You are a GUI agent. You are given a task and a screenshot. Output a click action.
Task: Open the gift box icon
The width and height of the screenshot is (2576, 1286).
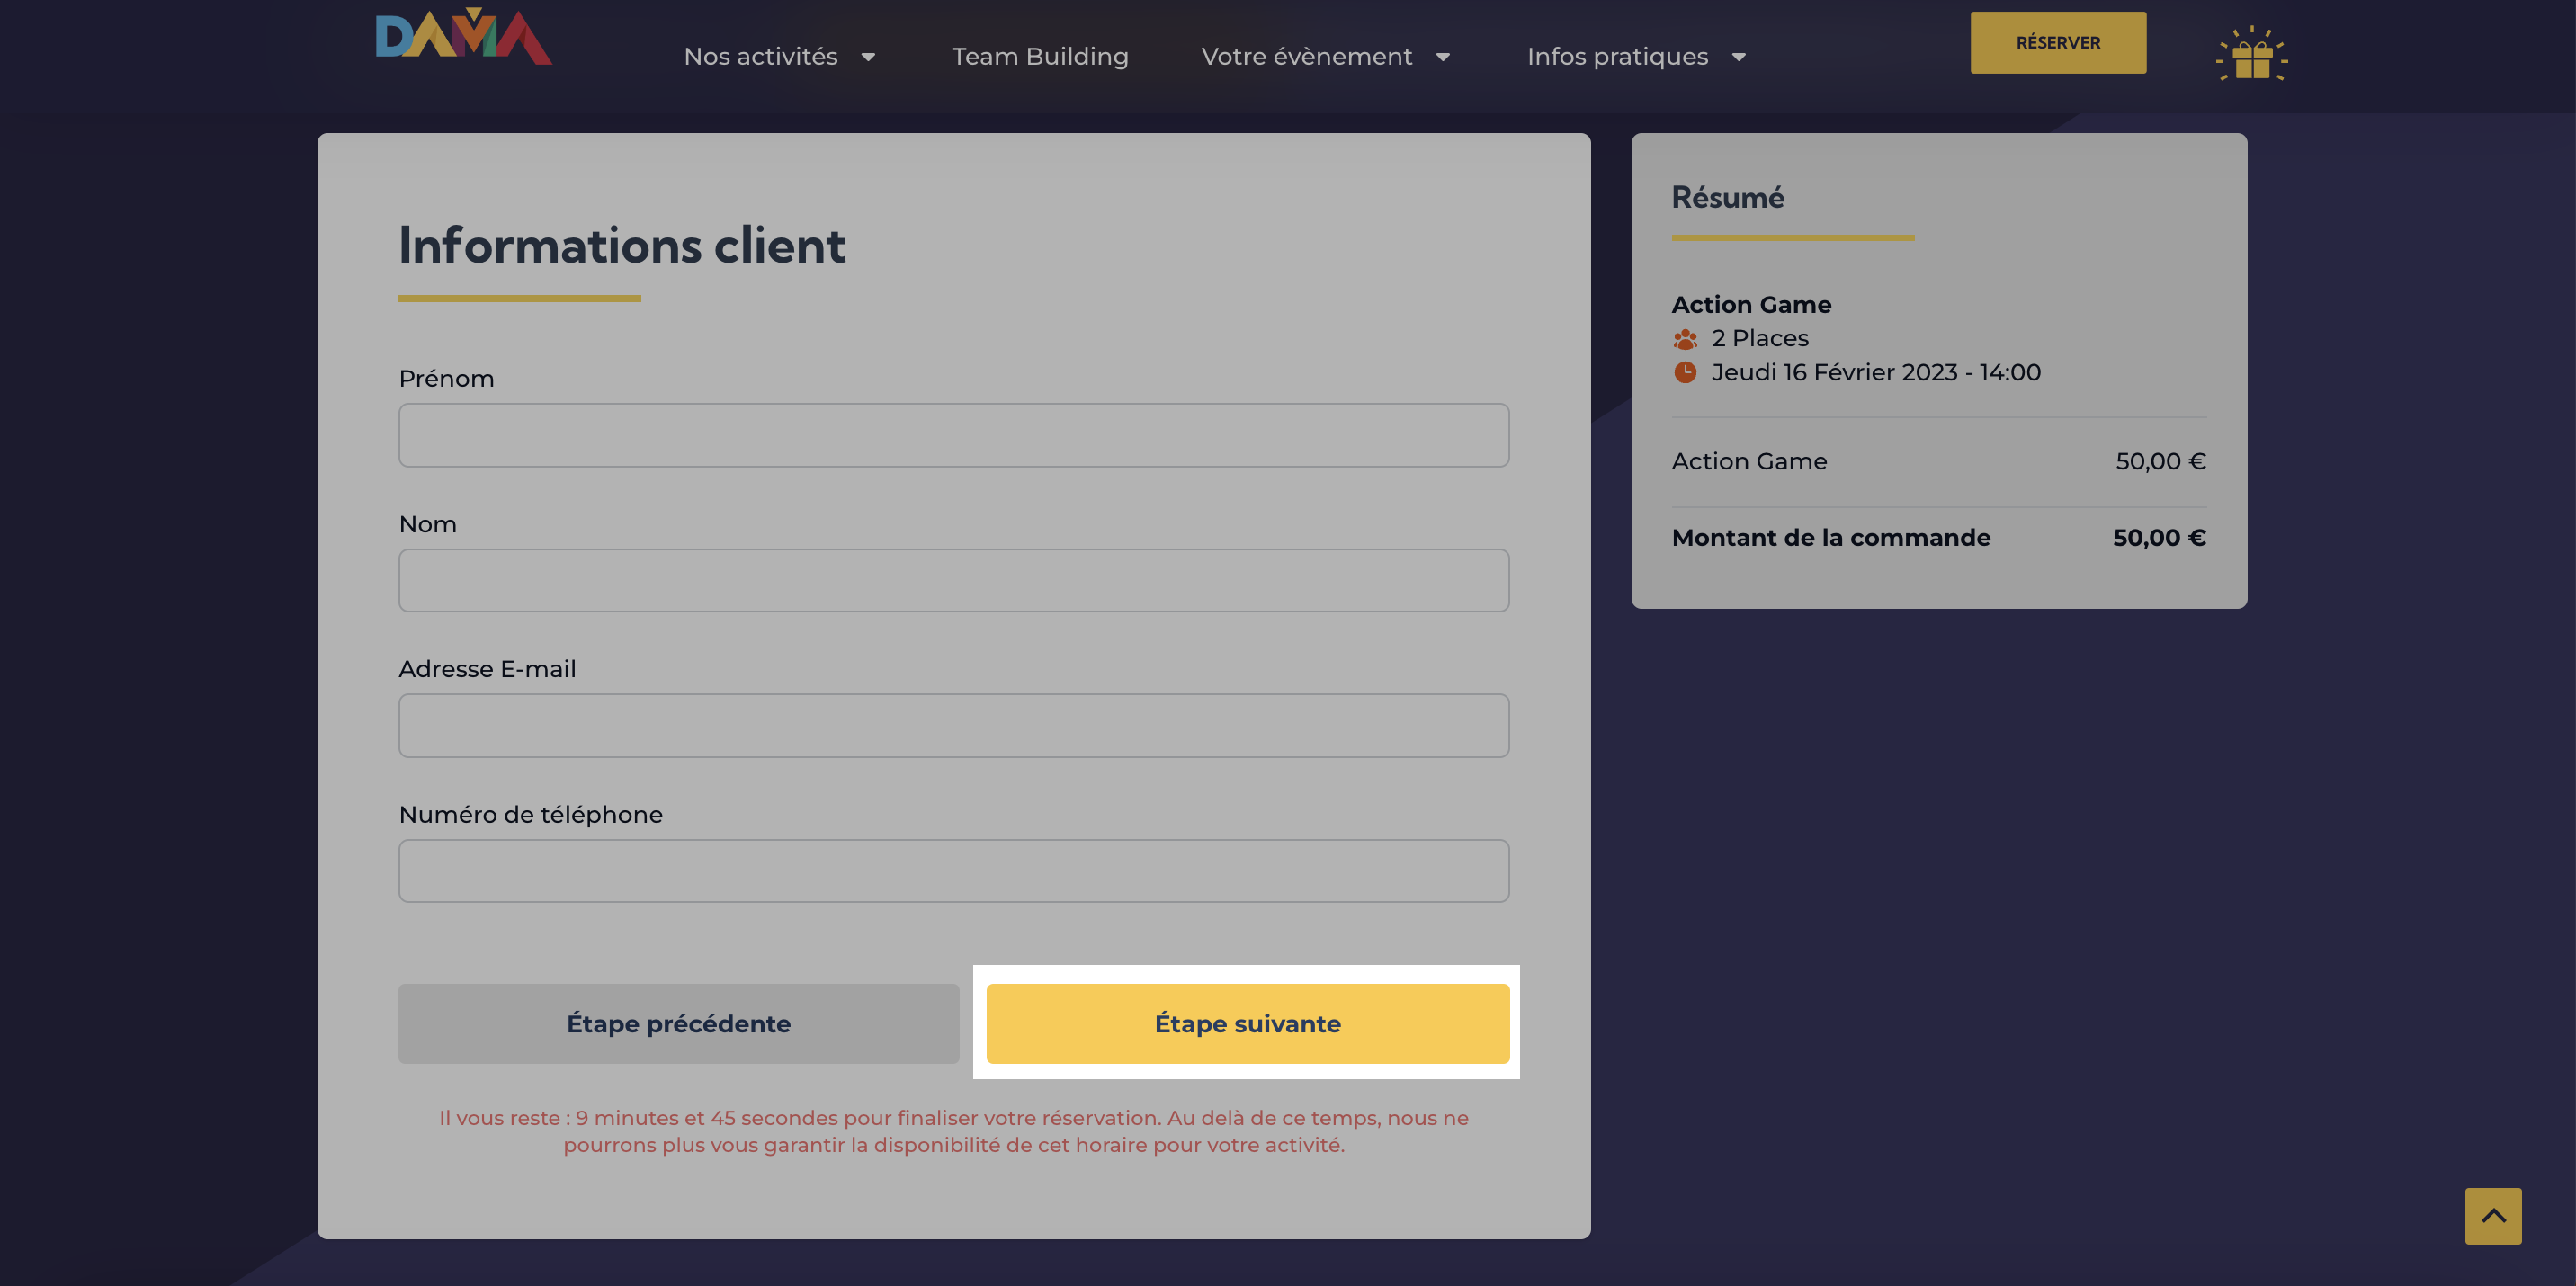tap(2251, 54)
